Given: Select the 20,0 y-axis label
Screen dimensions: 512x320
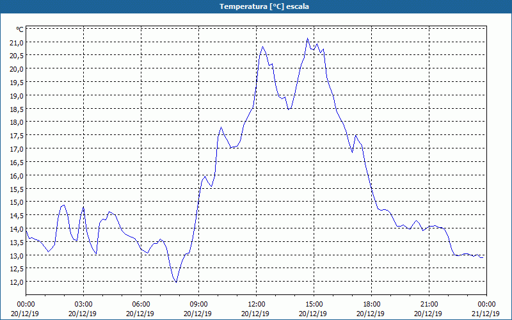Looking at the screenshot, I should pyautogui.click(x=17, y=69).
